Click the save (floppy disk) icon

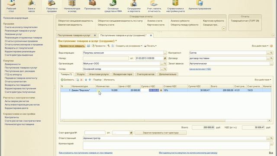[x=88, y=46]
